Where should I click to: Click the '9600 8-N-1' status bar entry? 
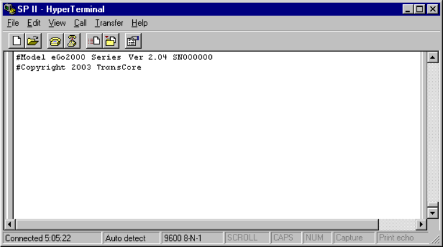coord(192,238)
